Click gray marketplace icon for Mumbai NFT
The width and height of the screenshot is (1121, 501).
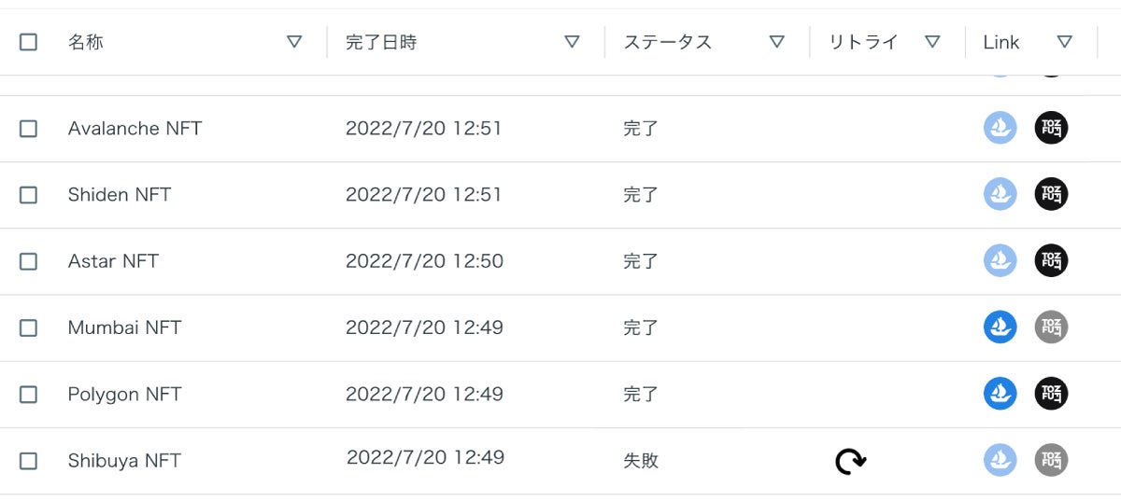1051,327
